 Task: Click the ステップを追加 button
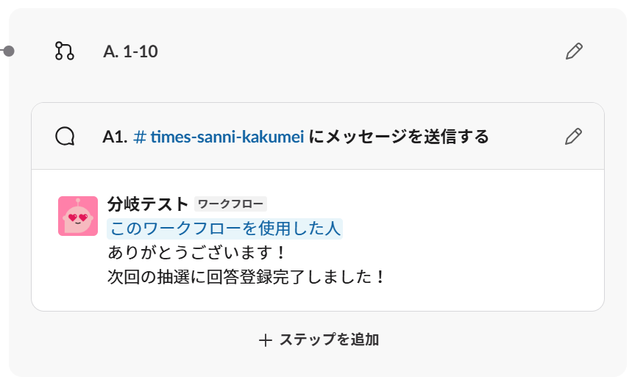click(x=319, y=339)
